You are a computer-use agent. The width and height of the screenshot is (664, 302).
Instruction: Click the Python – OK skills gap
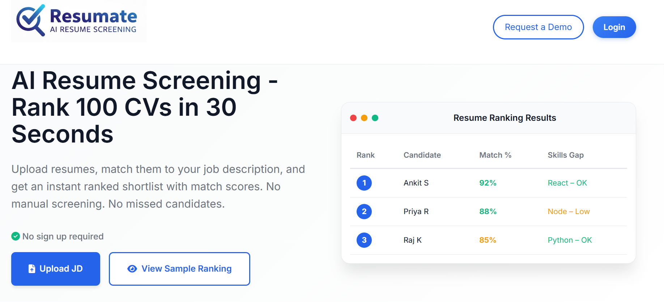click(x=570, y=240)
